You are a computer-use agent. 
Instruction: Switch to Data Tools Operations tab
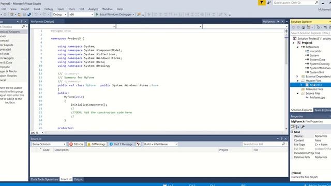point(44,179)
